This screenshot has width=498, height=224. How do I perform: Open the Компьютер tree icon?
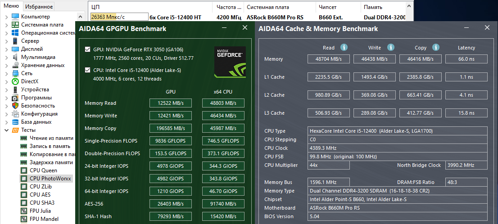(15, 17)
